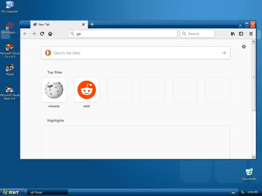Click the Highlights heading
The image size is (262, 196).
pyautogui.click(x=56, y=120)
